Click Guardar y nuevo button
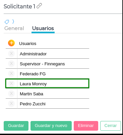 (51, 126)
